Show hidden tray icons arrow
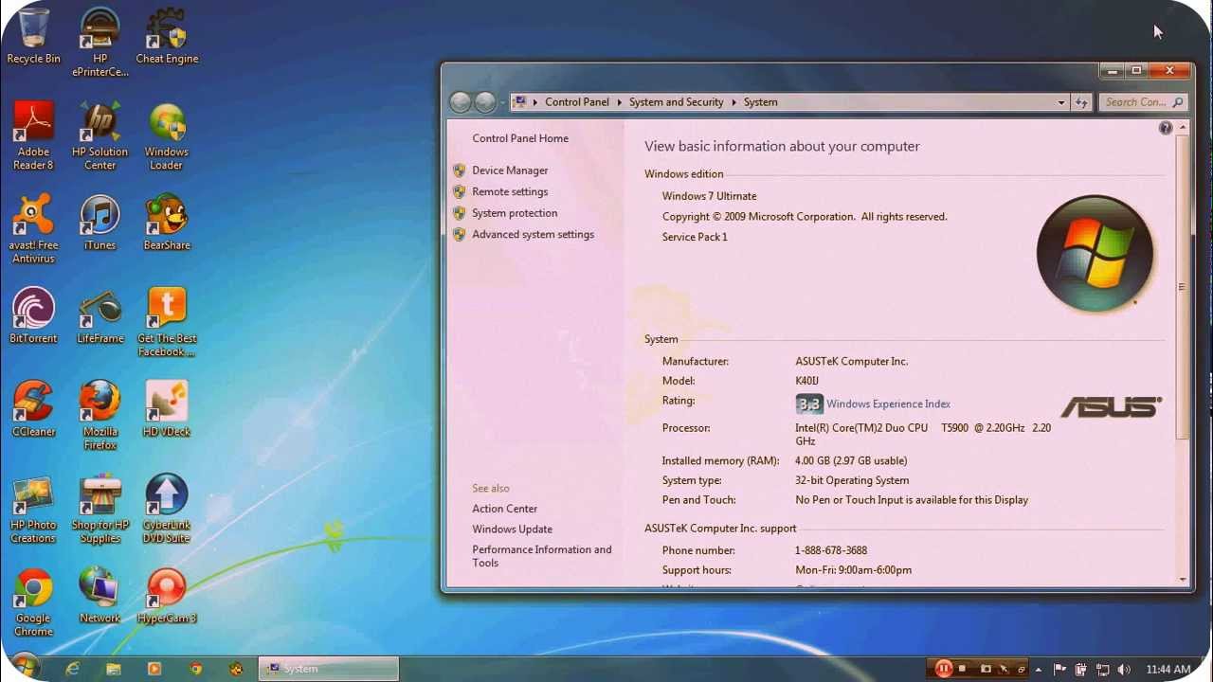 click(x=1039, y=669)
